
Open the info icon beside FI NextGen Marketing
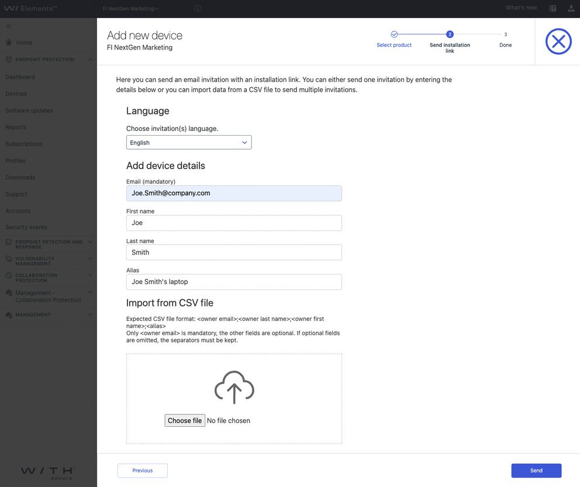click(x=198, y=8)
